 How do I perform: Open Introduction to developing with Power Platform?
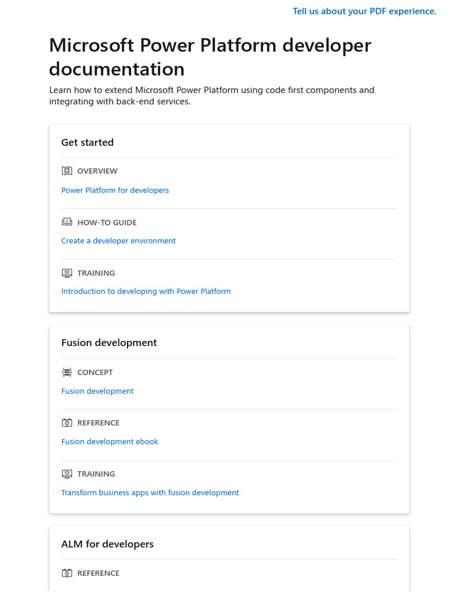(146, 292)
